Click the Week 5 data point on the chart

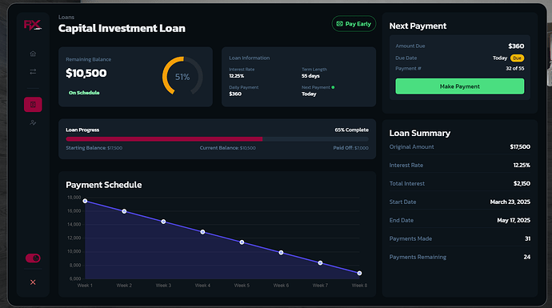pos(242,242)
